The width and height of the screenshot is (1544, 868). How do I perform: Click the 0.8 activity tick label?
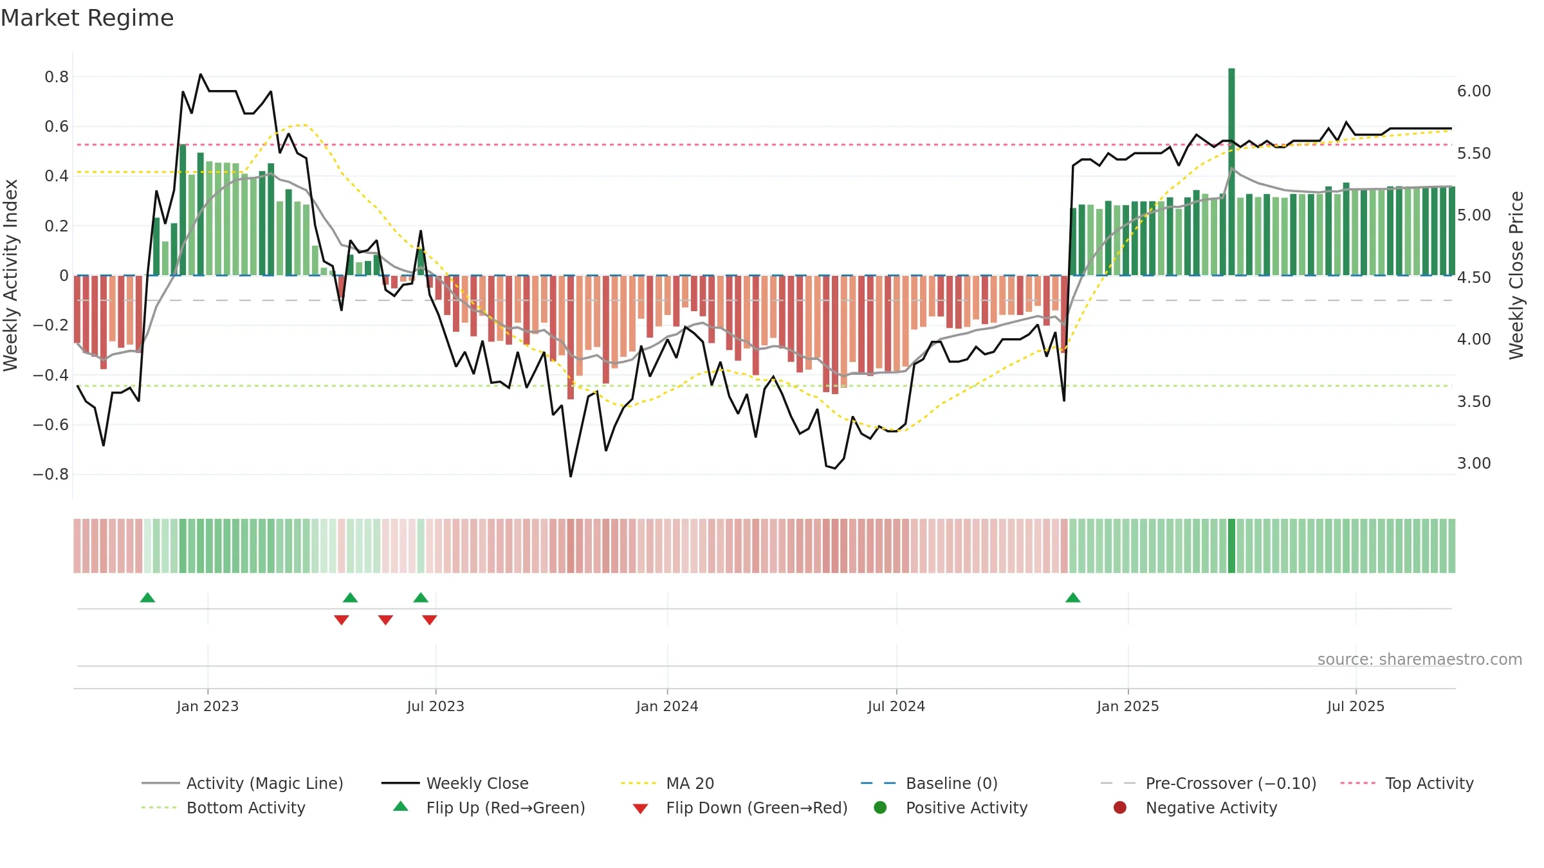57,77
